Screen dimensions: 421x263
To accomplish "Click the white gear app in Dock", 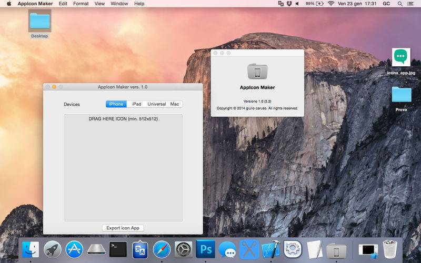I will pyautogui.click(x=293, y=249).
